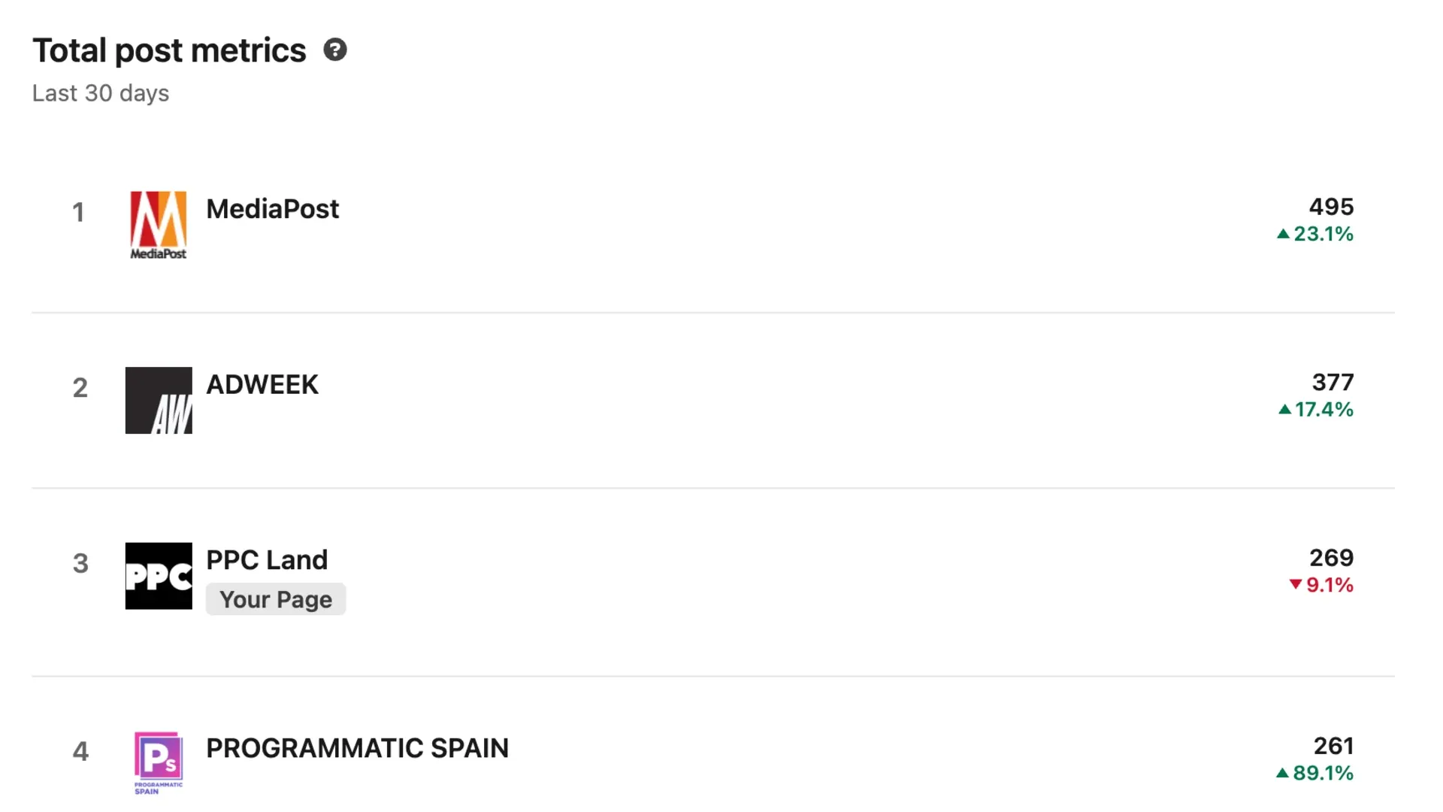Select the PPC Land page logo
The image size is (1443, 812).
click(158, 576)
